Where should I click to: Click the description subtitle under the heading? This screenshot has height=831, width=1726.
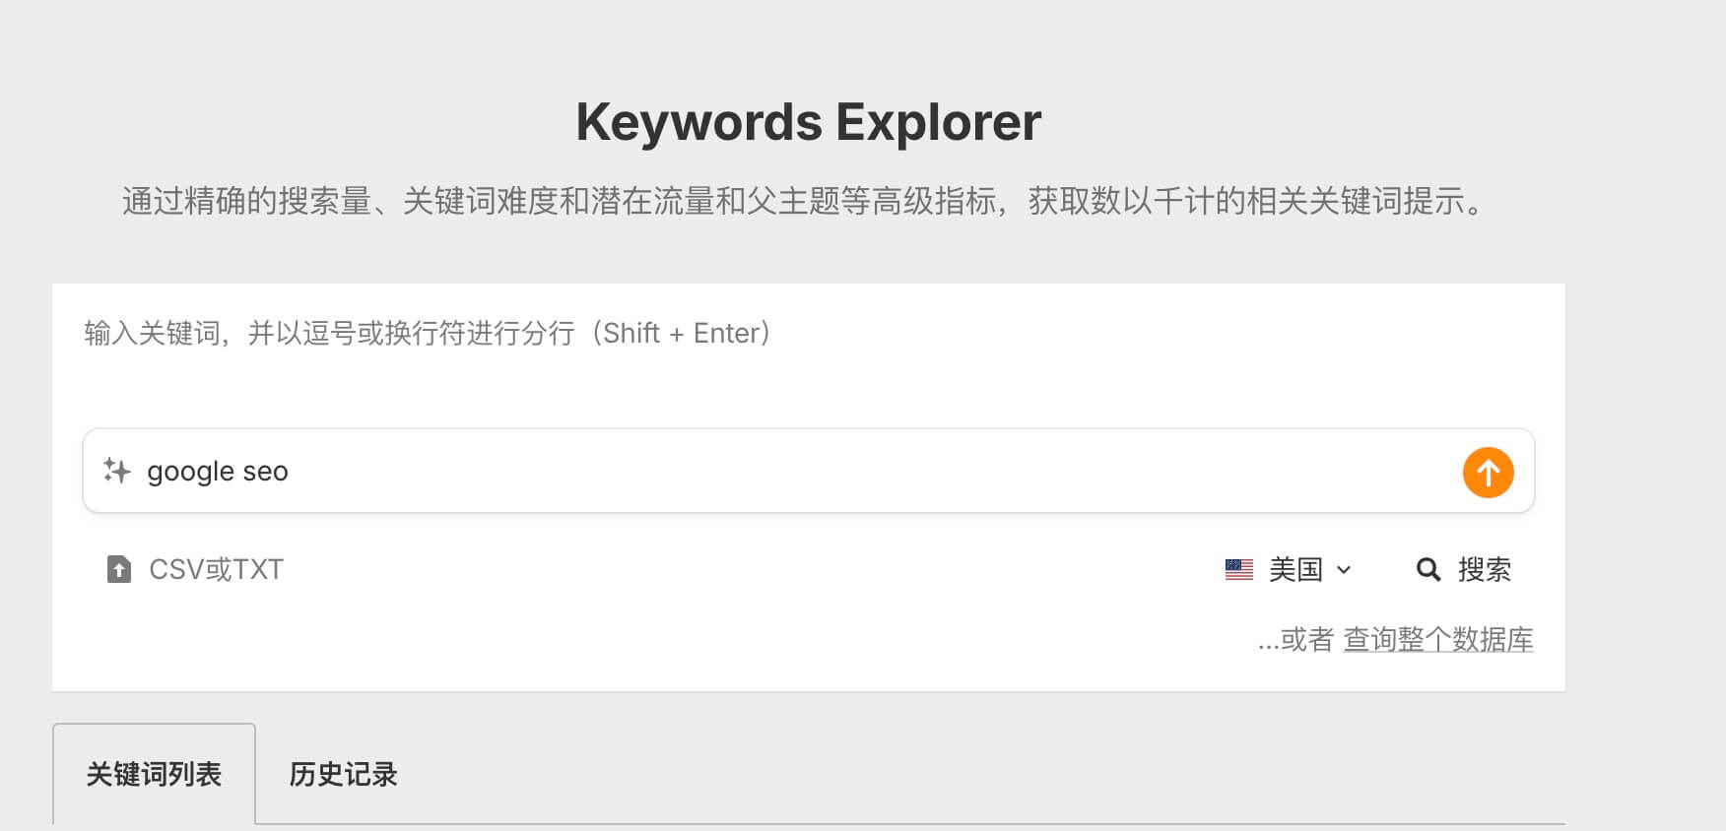806,201
